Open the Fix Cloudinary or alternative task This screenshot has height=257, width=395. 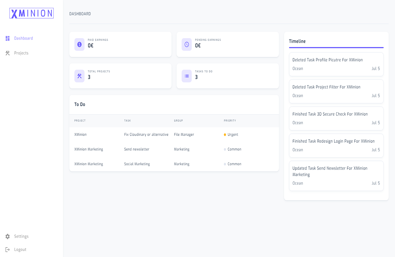[x=146, y=135]
